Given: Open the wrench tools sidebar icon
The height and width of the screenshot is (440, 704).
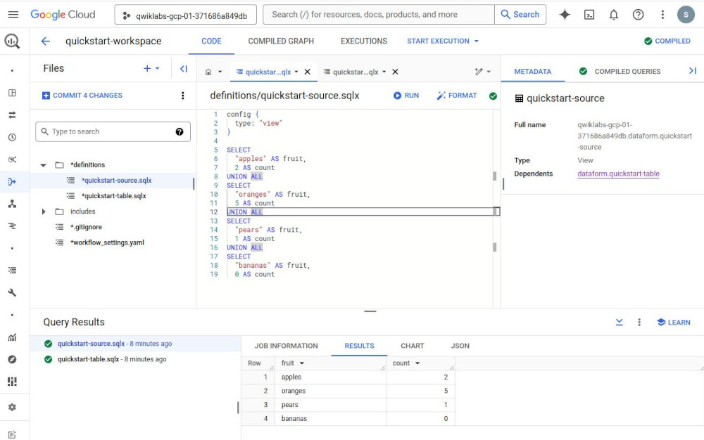Looking at the screenshot, I should (12, 292).
